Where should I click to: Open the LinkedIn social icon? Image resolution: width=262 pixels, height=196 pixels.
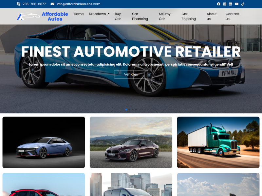coord(230,4)
